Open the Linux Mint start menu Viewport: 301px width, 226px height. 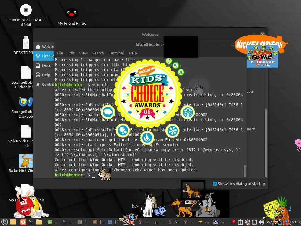pos(4,222)
